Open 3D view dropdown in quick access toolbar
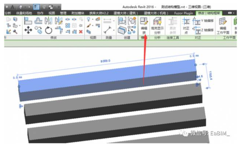The width and height of the screenshot is (240, 145). click(25, 7)
